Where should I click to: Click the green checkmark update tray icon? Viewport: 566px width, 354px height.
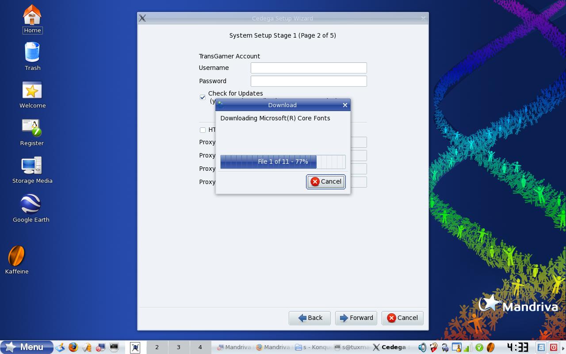coord(479,347)
